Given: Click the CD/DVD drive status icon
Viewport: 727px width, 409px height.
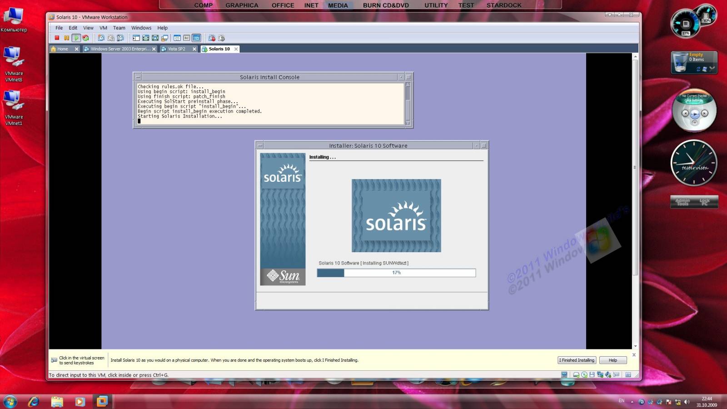Looking at the screenshot, I should click(x=584, y=375).
